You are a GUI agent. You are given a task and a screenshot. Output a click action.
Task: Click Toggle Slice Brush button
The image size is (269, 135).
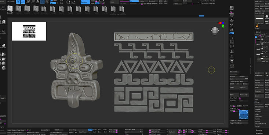click(x=239, y=121)
